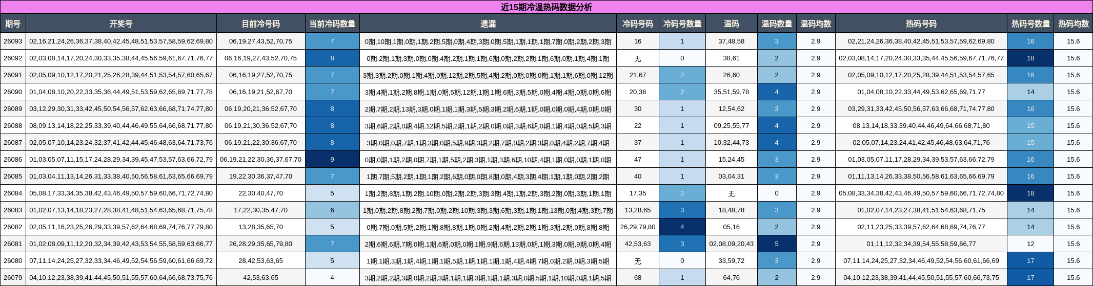Click the 温码均数 column header
Viewport: 1093px width, 286px height.
(816, 24)
